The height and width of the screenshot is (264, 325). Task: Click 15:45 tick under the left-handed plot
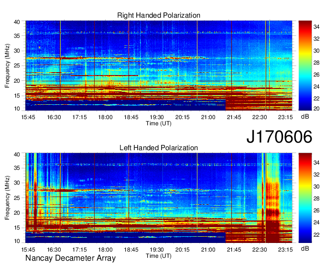coord(28,249)
